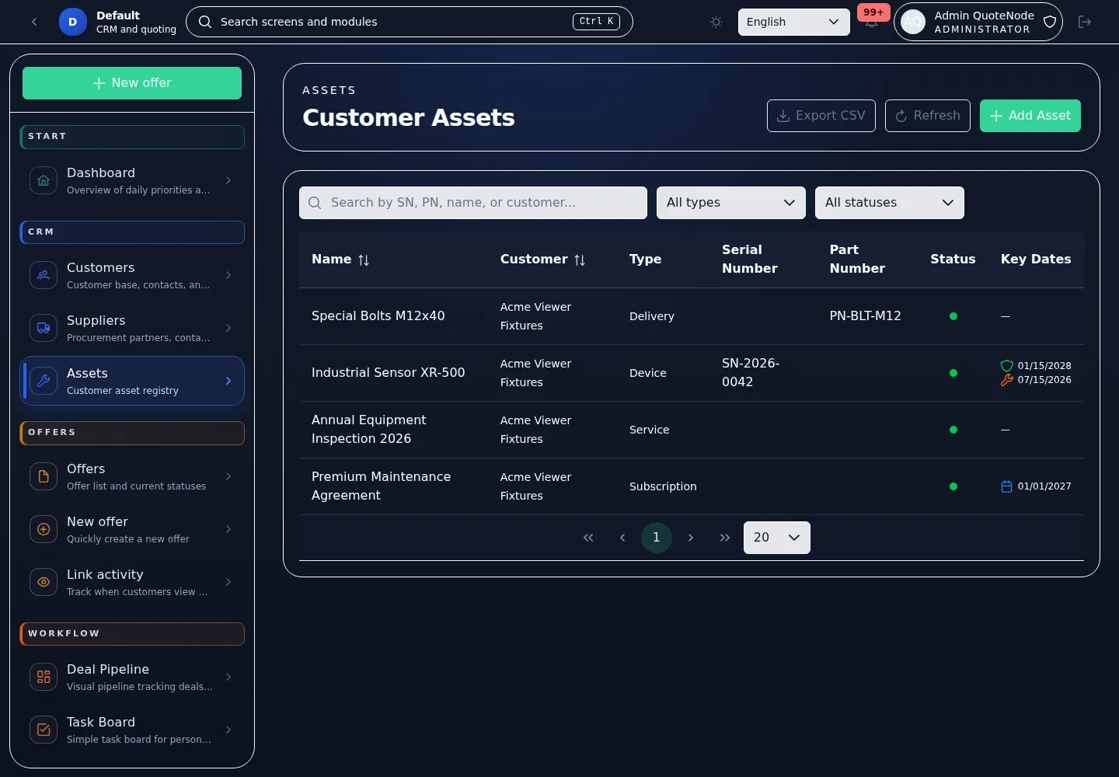The width and height of the screenshot is (1119, 777).
Task: Click the Search screens and modules field
Action: click(410, 22)
